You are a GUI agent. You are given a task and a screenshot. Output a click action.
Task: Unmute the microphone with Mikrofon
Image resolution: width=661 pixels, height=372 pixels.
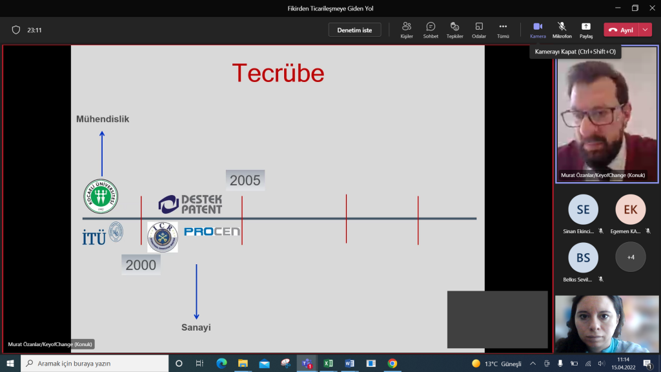(x=562, y=30)
